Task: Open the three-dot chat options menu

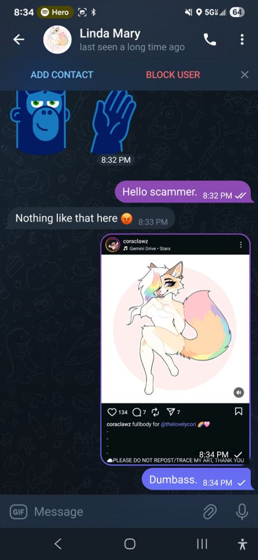Action: coord(242,40)
